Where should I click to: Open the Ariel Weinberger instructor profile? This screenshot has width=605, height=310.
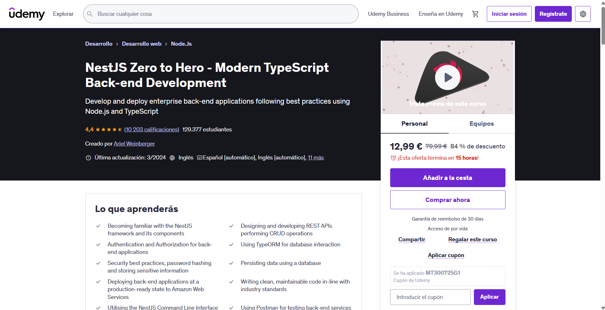click(x=134, y=144)
